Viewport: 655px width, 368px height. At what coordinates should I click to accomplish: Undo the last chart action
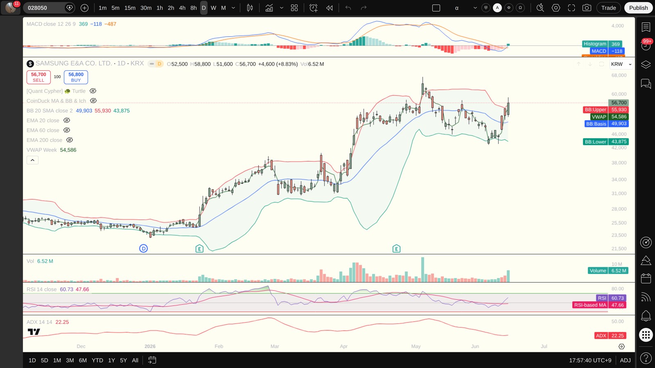tap(348, 8)
